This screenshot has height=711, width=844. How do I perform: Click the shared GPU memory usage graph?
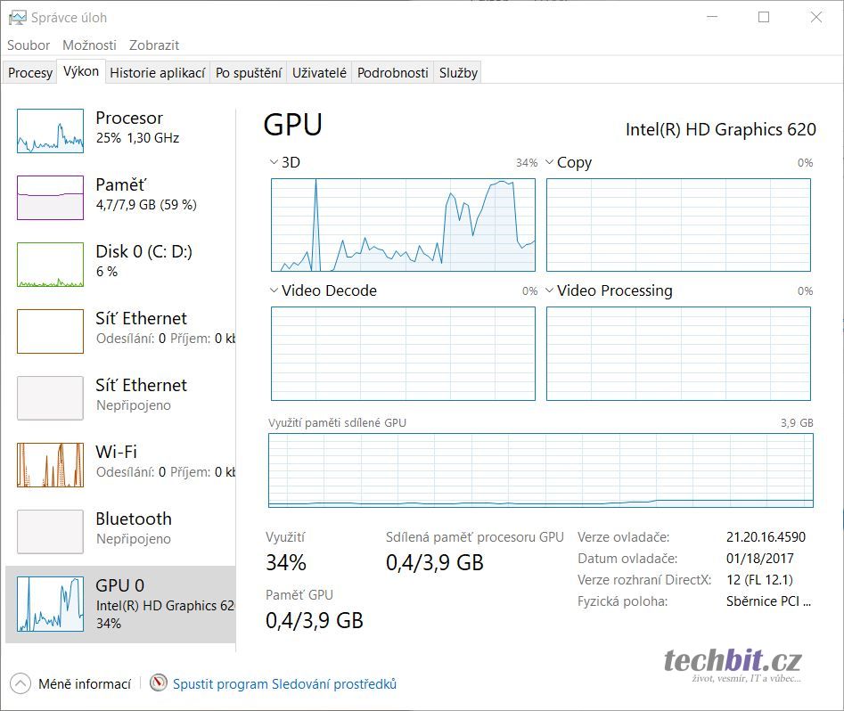click(541, 470)
